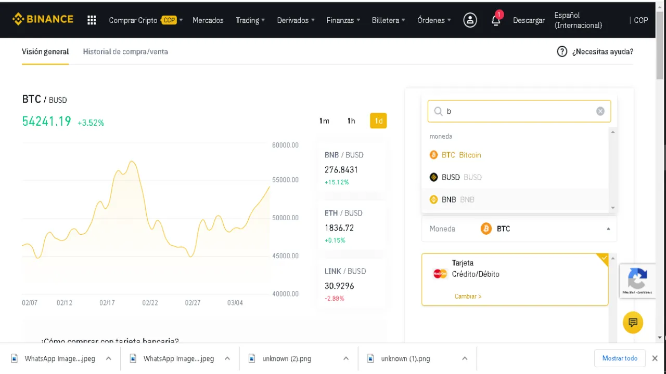Click the 60000.00 axis label on chart
This screenshot has width=666, height=374.
285,145
